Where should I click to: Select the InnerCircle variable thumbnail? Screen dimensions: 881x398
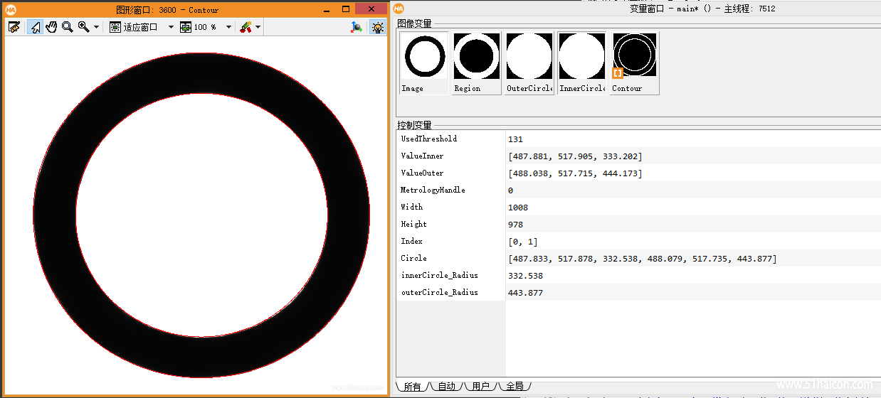(x=582, y=63)
